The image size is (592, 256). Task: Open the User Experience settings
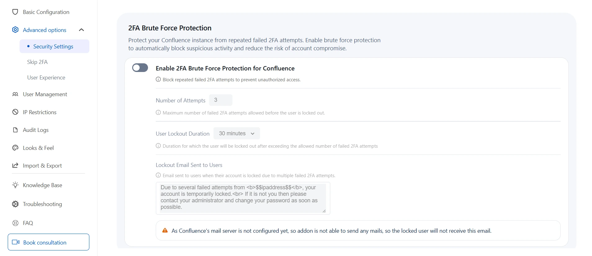point(46,77)
